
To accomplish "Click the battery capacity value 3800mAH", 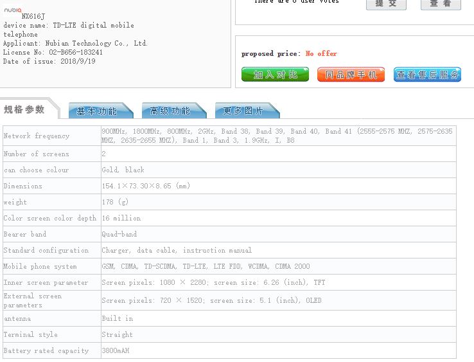I will tap(116, 350).
